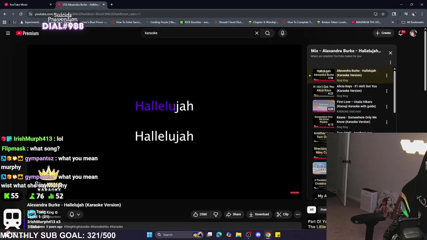This screenshot has height=240, width=427.
Task: Dislike the video
Action: [x=216, y=214]
